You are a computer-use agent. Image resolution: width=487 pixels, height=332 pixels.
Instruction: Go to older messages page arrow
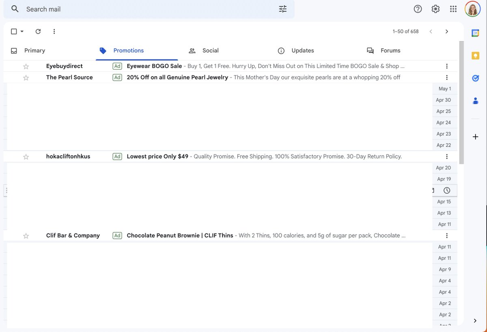click(447, 31)
